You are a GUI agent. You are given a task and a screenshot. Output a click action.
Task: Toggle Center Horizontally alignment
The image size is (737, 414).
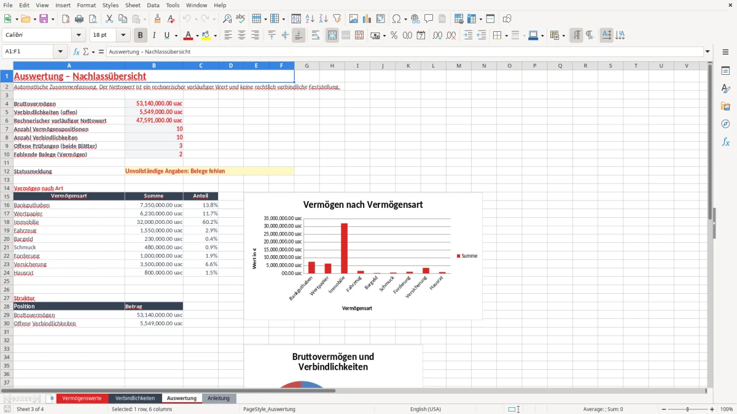(242, 36)
